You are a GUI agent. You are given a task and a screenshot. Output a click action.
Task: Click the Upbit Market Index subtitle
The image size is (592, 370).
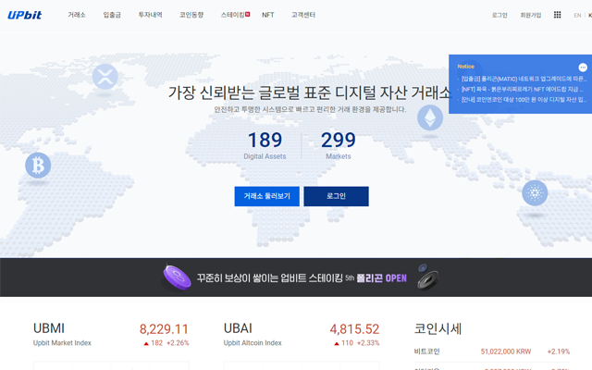[62, 343]
